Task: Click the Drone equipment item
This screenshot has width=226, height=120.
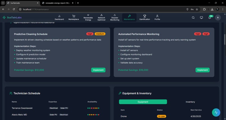Action: coord(124,116)
